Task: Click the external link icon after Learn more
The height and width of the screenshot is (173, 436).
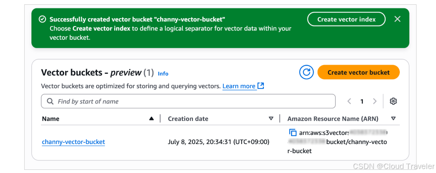Action: click(261, 86)
